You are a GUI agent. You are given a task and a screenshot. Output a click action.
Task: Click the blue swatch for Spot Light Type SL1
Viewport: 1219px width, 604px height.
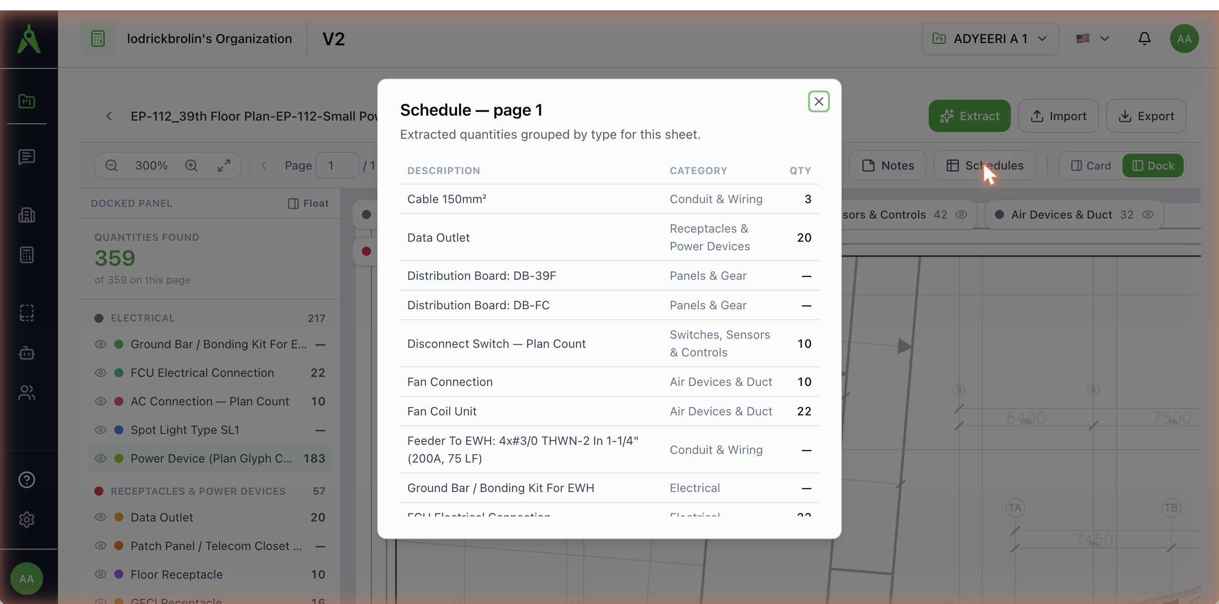coord(119,429)
